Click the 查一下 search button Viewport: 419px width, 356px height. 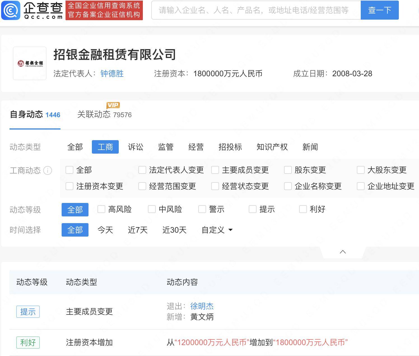[x=380, y=10]
